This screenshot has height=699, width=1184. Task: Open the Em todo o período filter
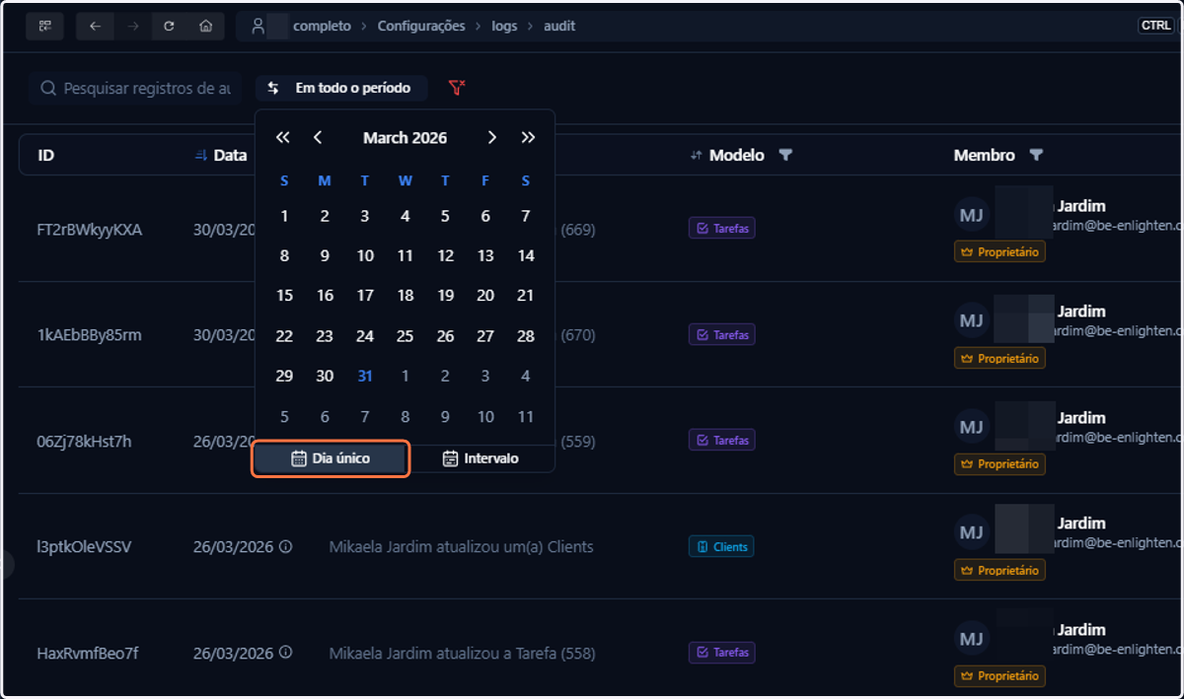(340, 88)
